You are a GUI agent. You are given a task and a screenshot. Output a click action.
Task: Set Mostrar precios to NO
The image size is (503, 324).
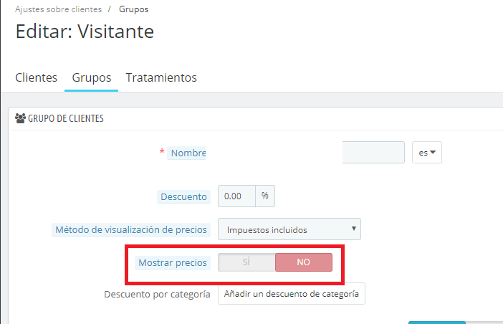[304, 262]
